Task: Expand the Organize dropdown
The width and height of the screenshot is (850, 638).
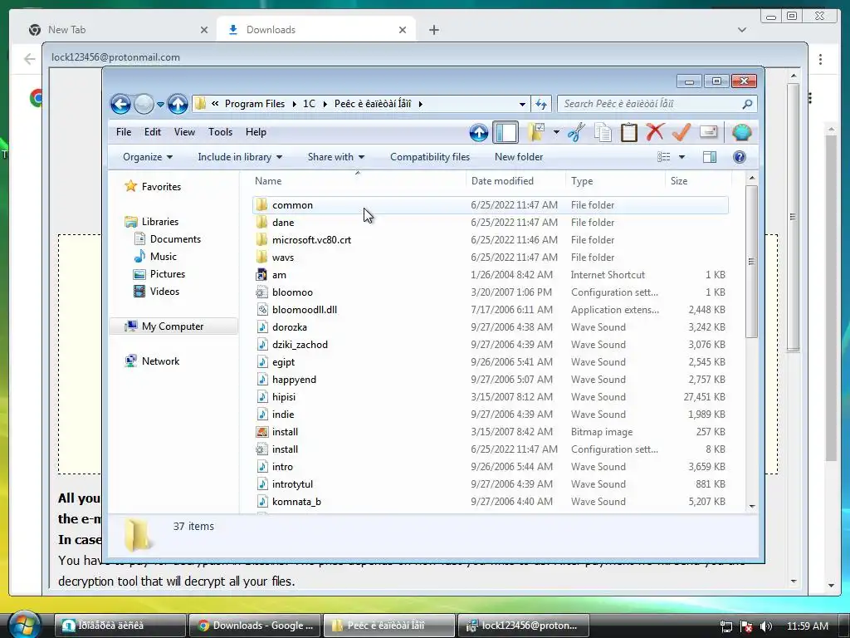Action: click(148, 157)
